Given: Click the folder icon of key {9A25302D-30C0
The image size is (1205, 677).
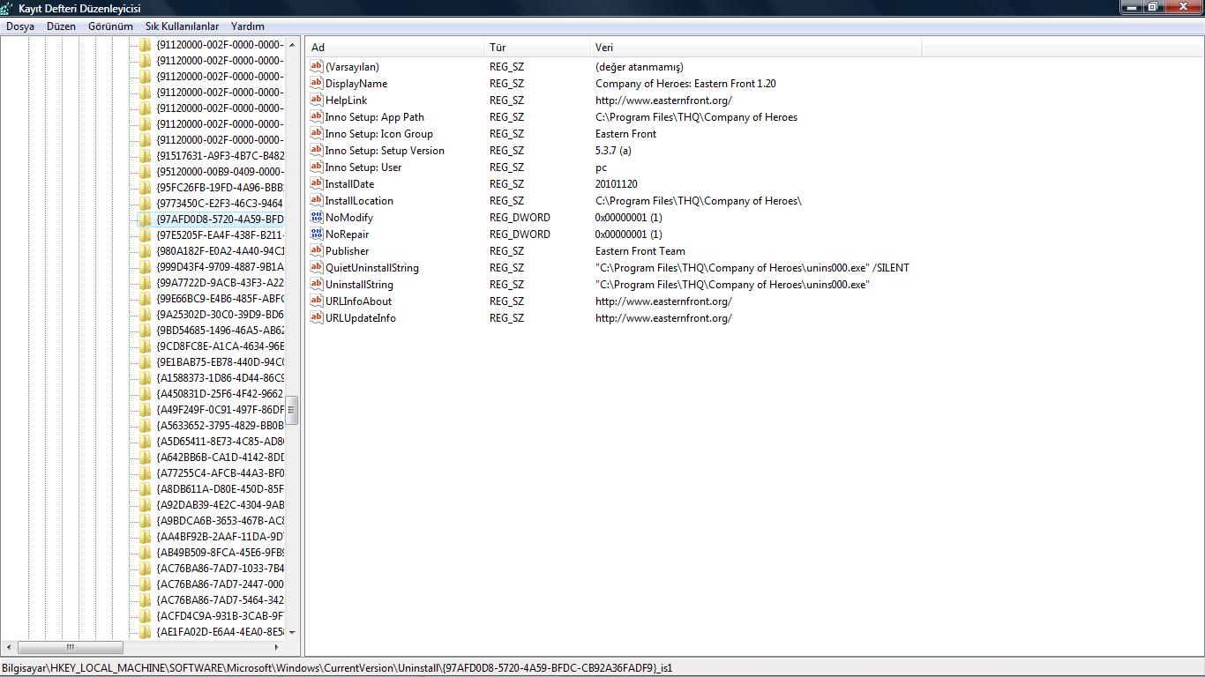Looking at the screenshot, I should click(x=146, y=314).
